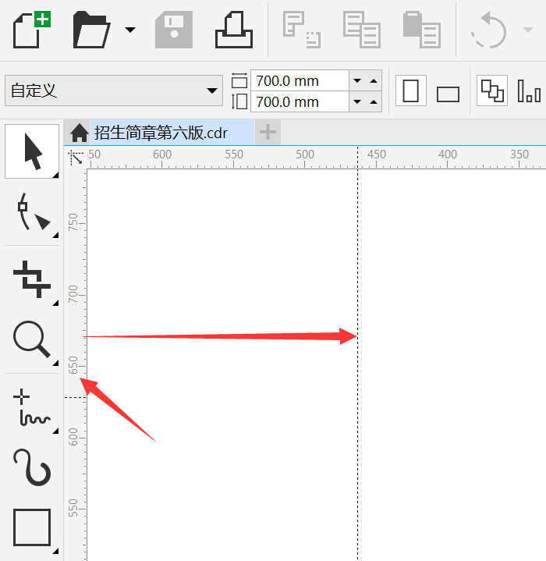Switch to landscape orientation
Image resolution: width=546 pixels, height=561 pixels.
coord(448,94)
